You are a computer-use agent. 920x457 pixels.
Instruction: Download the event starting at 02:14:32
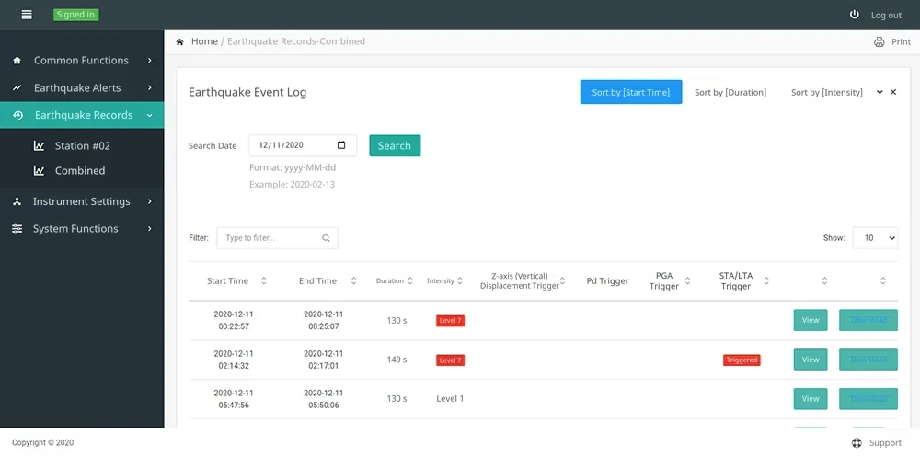click(868, 360)
